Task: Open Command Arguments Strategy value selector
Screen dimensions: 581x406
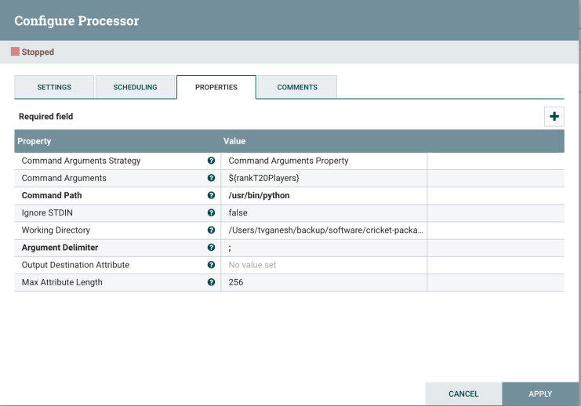Action: pyautogui.click(x=324, y=161)
